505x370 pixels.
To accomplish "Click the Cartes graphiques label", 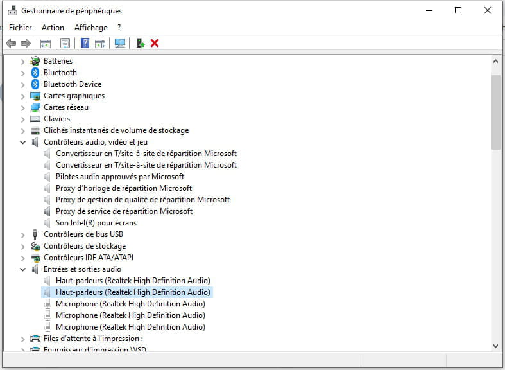I will [x=74, y=96].
